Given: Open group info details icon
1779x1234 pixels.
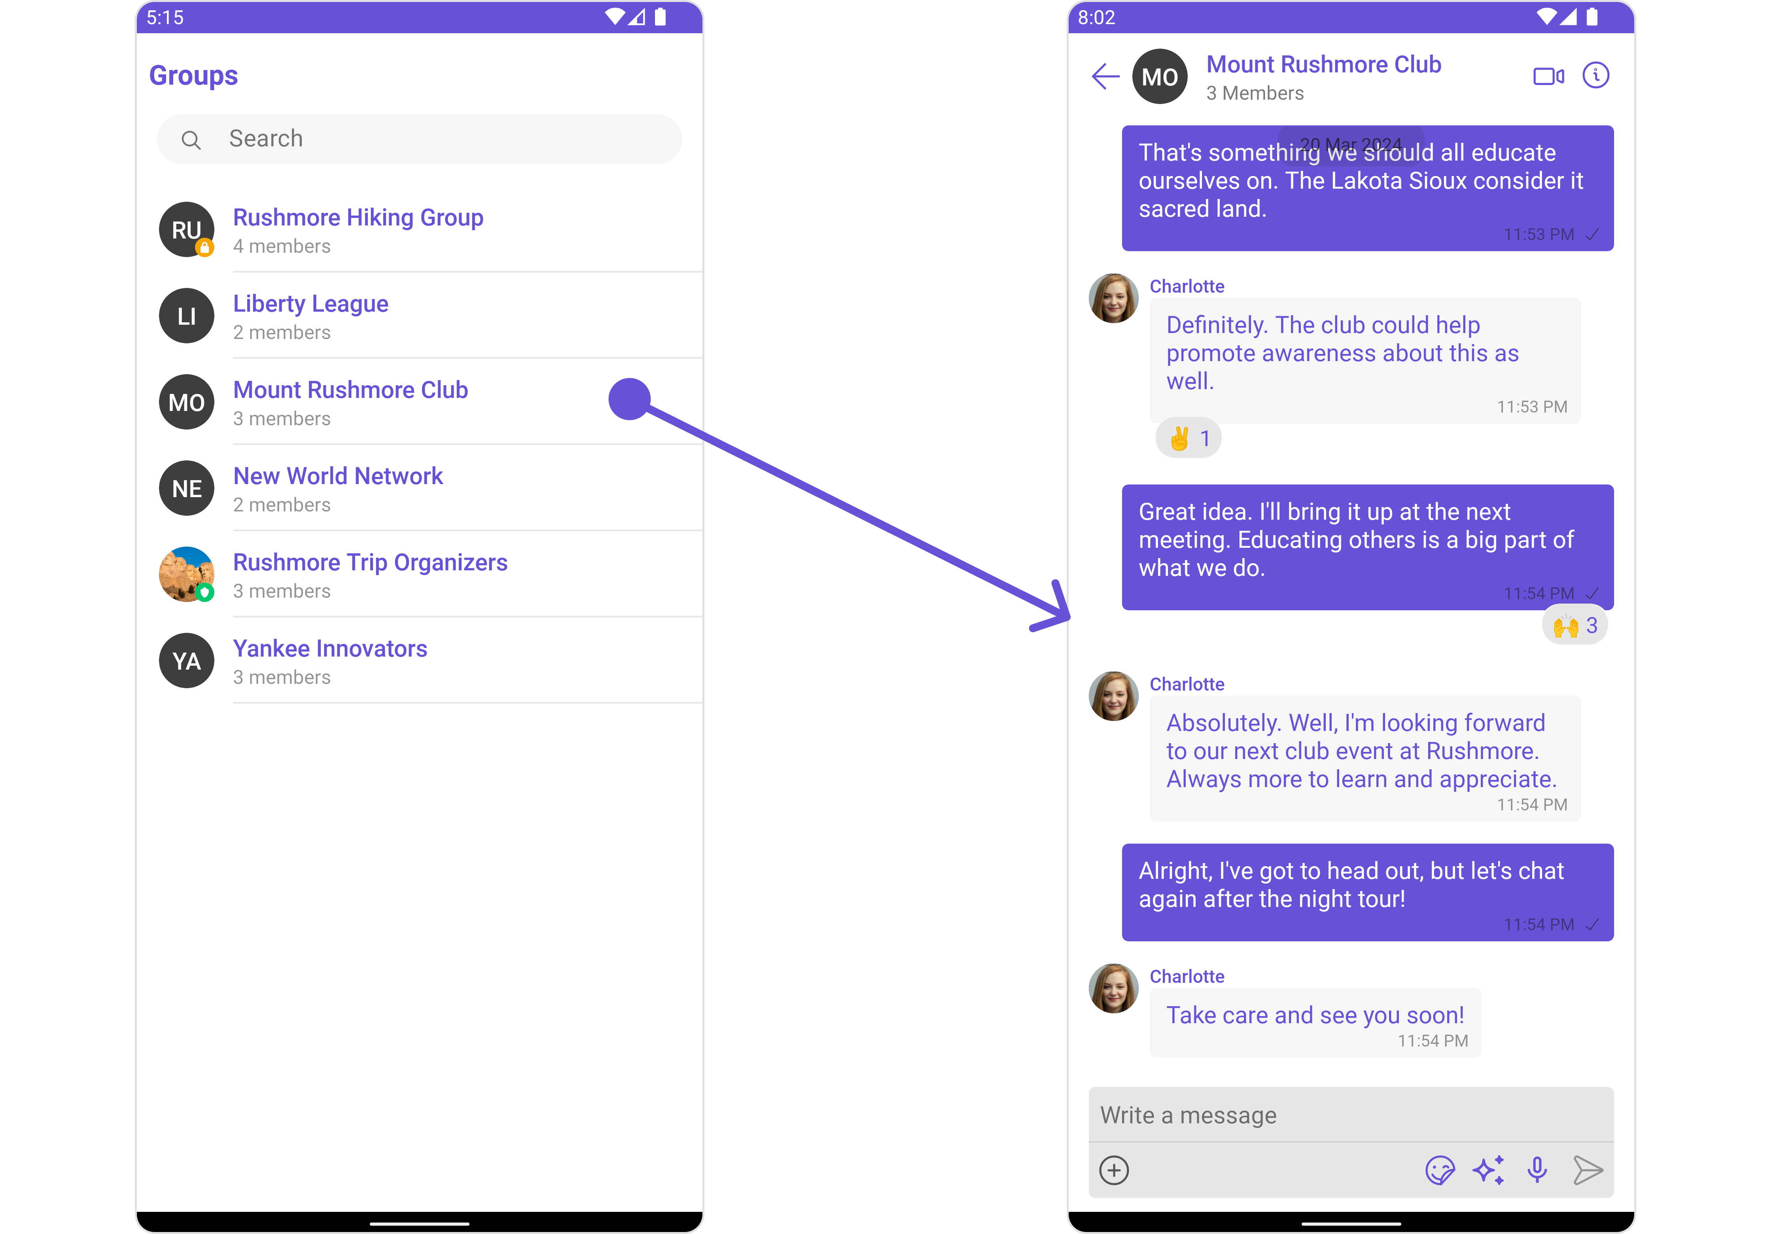Looking at the screenshot, I should [x=1596, y=76].
